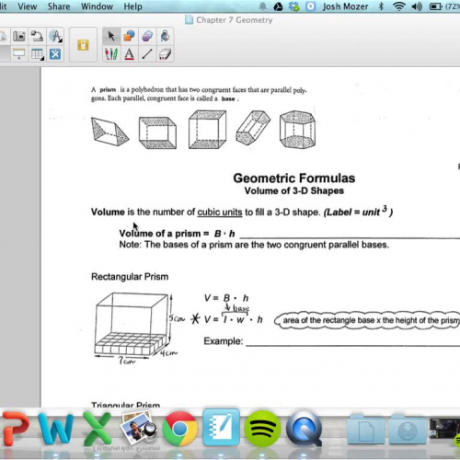Image resolution: width=460 pixels, height=460 pixels.
Task: Click the notification bell status icon
Action: [x=263, y=6]
